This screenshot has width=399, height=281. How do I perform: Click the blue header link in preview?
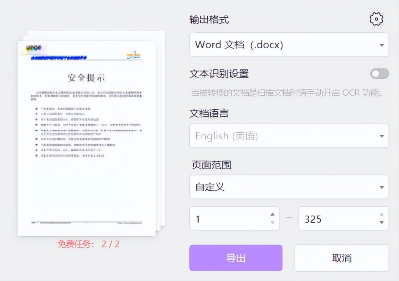pyautogui.click(x=59, y=58)
